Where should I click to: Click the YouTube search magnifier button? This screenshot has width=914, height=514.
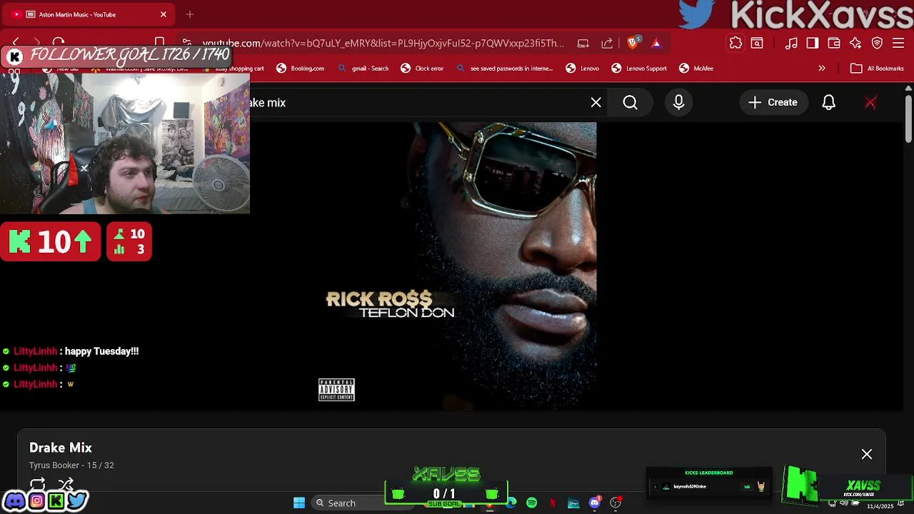(x=630, y=103)
